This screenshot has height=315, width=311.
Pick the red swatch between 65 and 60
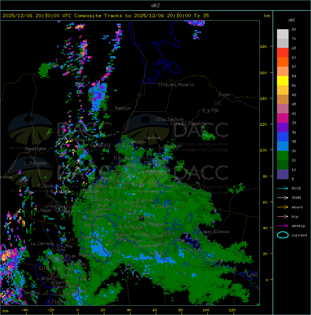point(283,53)
